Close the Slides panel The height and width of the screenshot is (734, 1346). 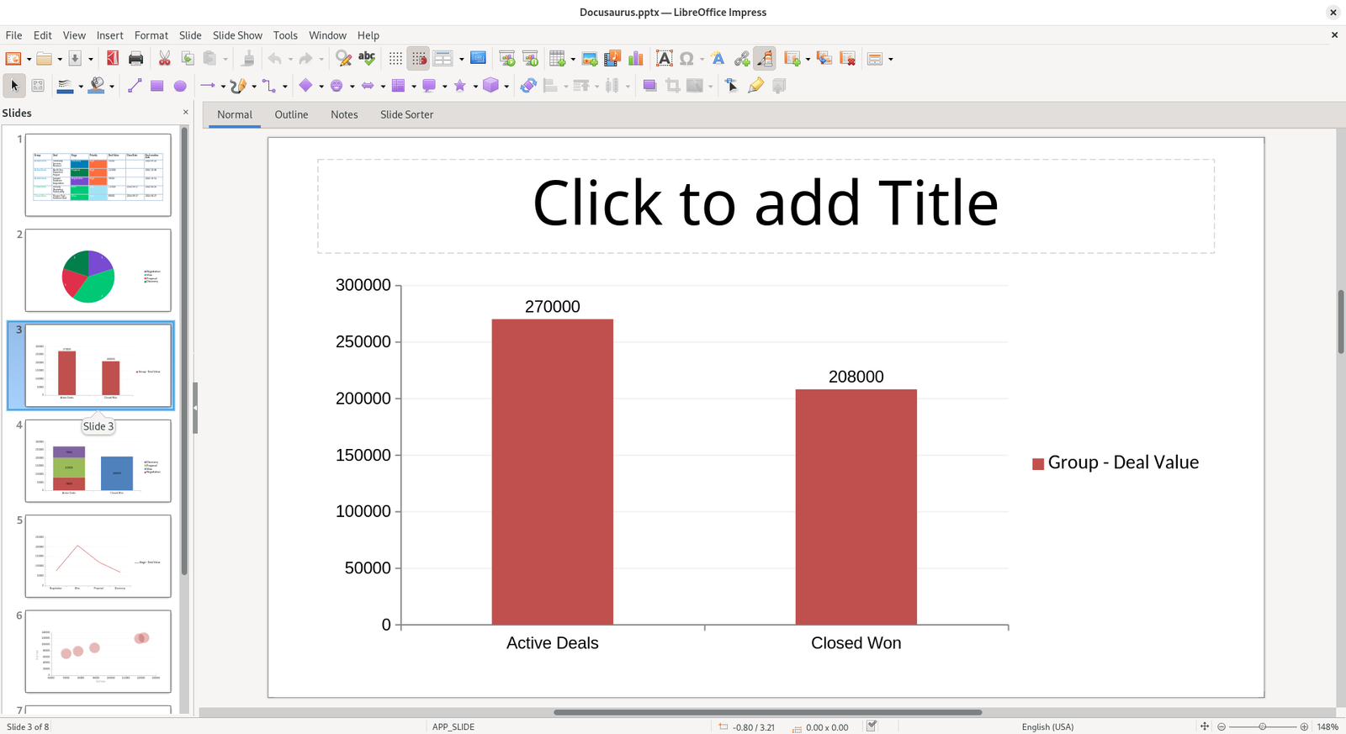click(186, 113)
